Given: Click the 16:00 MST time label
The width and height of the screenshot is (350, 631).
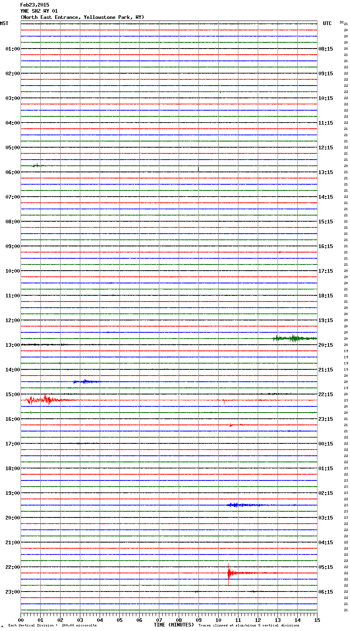Looking at the screenshot, I should point(13,419).
